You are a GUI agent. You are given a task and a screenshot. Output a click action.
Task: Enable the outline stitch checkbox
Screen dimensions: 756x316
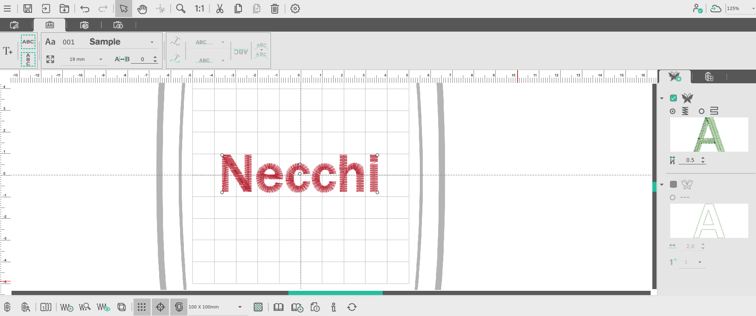click(x=673, y=184)
